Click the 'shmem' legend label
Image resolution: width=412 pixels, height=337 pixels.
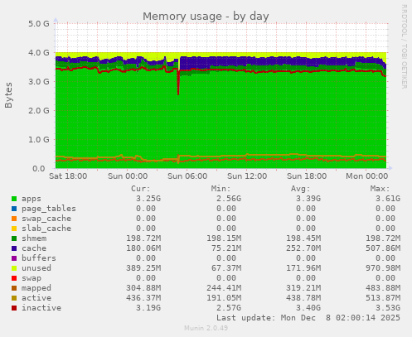[x=34, y=238]
